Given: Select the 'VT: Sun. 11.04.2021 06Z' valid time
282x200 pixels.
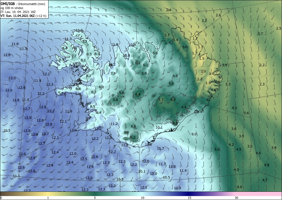Looking at the screenshot, I should click(18, 16).
